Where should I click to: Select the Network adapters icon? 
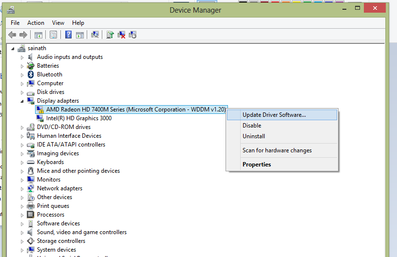pyautogui.click(x=31, y=188)
